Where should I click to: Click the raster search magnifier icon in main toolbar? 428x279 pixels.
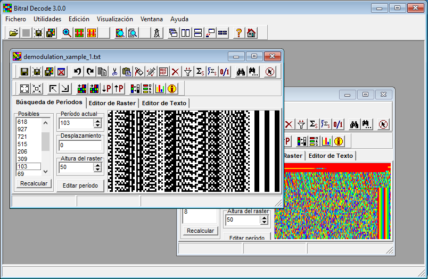(x=120, y=33)
